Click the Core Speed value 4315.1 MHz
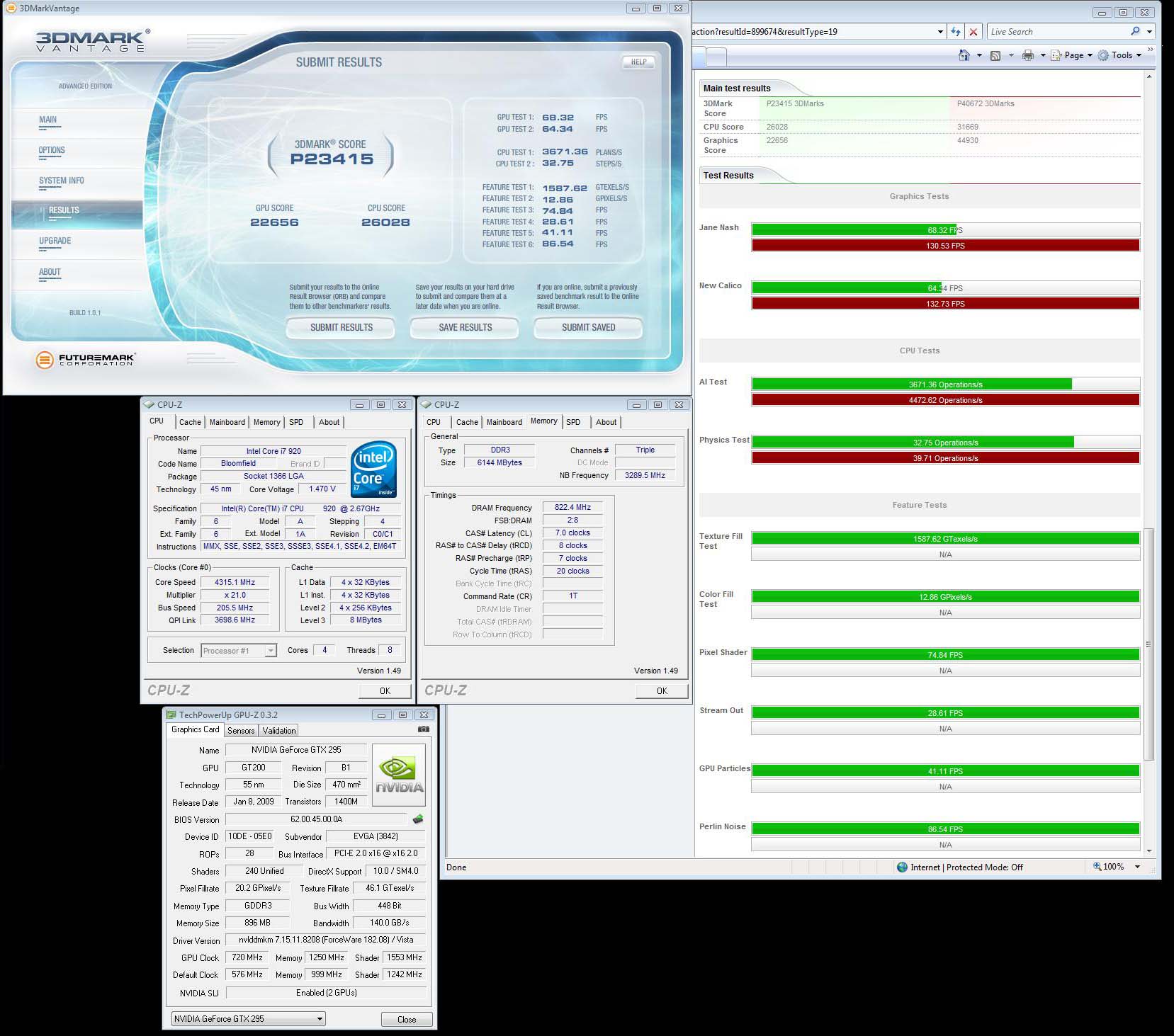The image size is (1174, 1036). tap(235, 582)
